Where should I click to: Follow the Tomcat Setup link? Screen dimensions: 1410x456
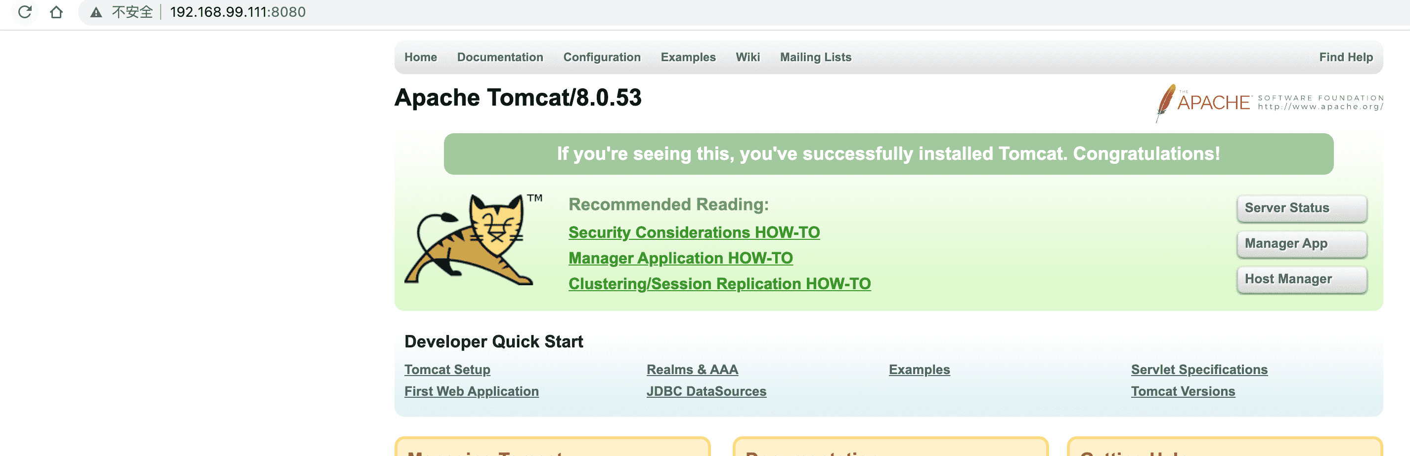coord(447,370)
